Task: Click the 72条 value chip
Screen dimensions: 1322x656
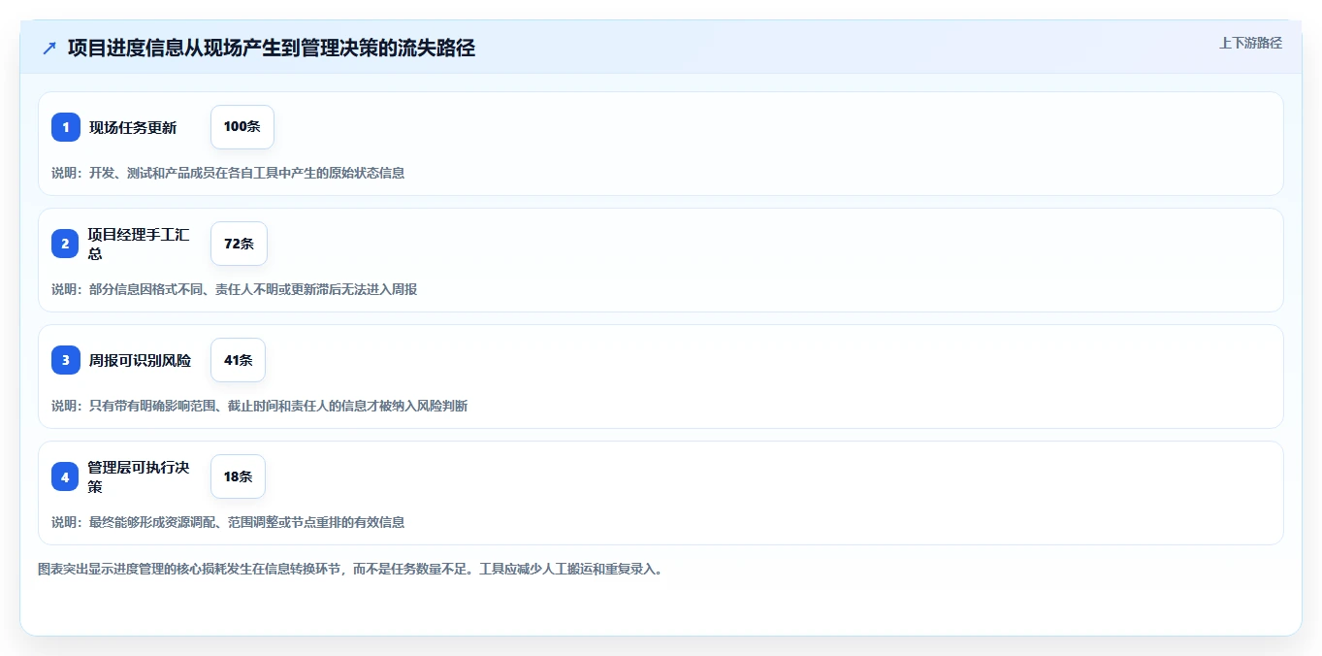Action: (239, 244)
